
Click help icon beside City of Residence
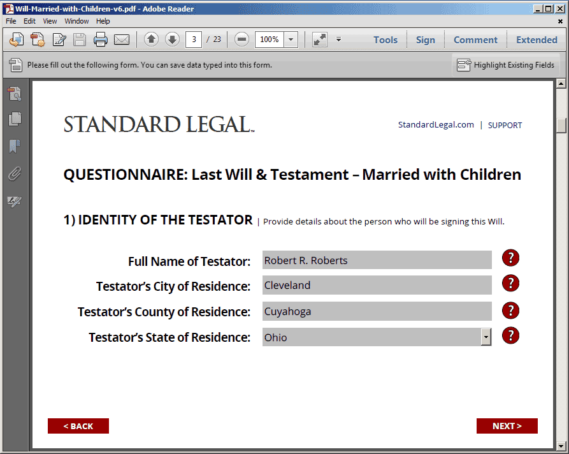[510, 283]
